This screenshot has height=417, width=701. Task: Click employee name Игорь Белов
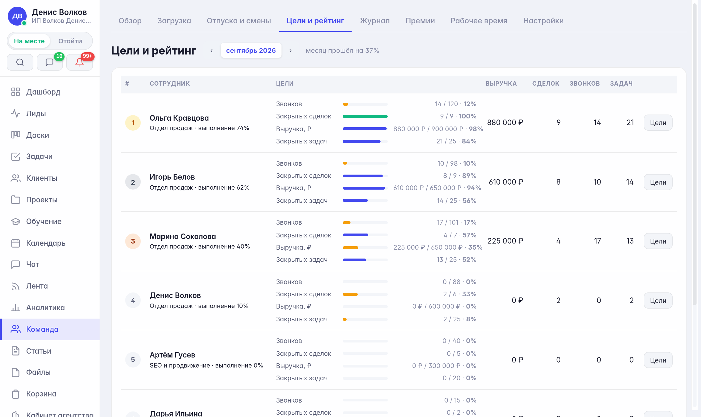(x=172, y=177)
